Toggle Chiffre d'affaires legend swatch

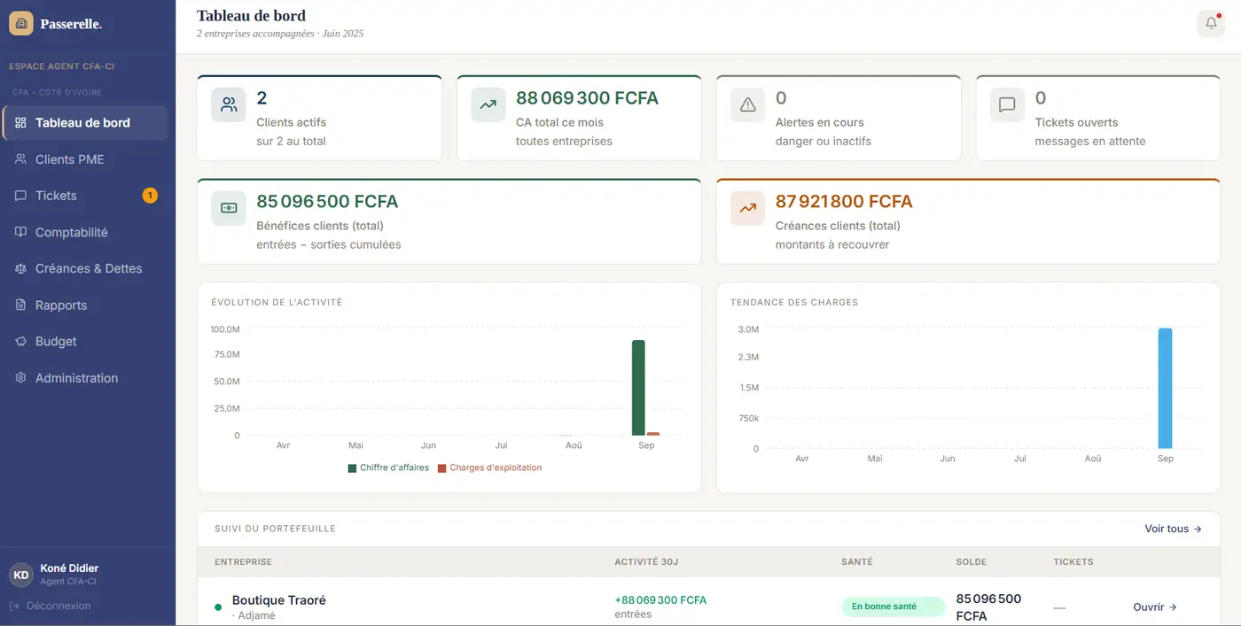click(352, 468)
